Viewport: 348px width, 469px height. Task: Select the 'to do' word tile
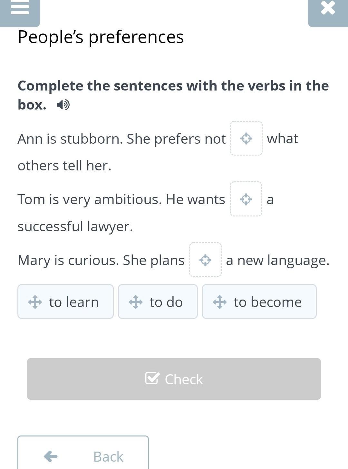(158, 301)
